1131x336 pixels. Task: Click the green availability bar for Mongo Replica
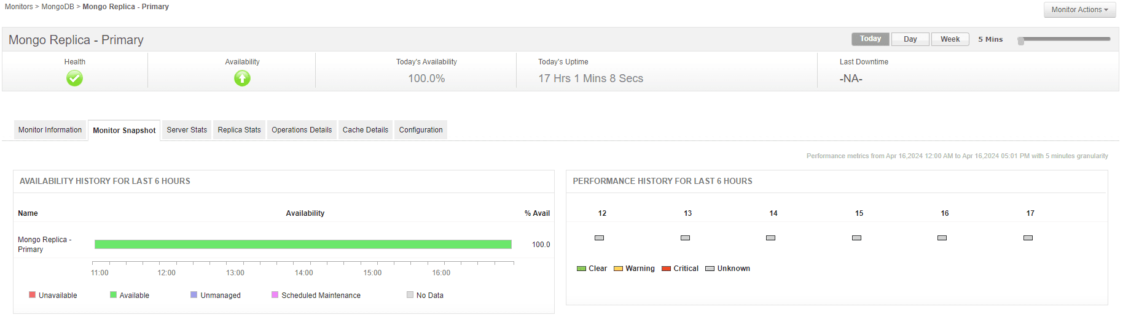pos(303,245)
